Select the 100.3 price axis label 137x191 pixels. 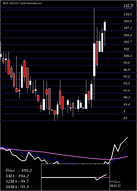pyautogui.click(x=128, y=56)
